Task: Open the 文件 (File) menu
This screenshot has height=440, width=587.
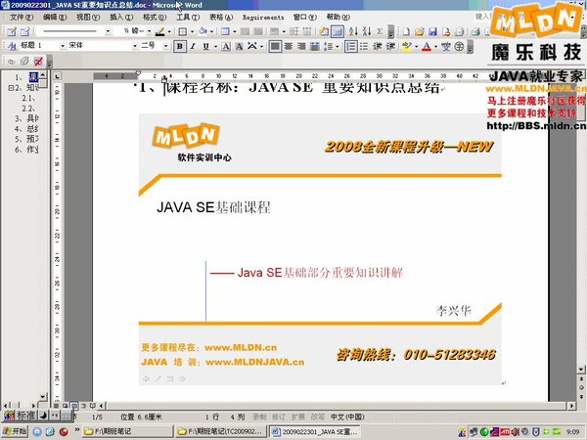Action: pos(21,18)
